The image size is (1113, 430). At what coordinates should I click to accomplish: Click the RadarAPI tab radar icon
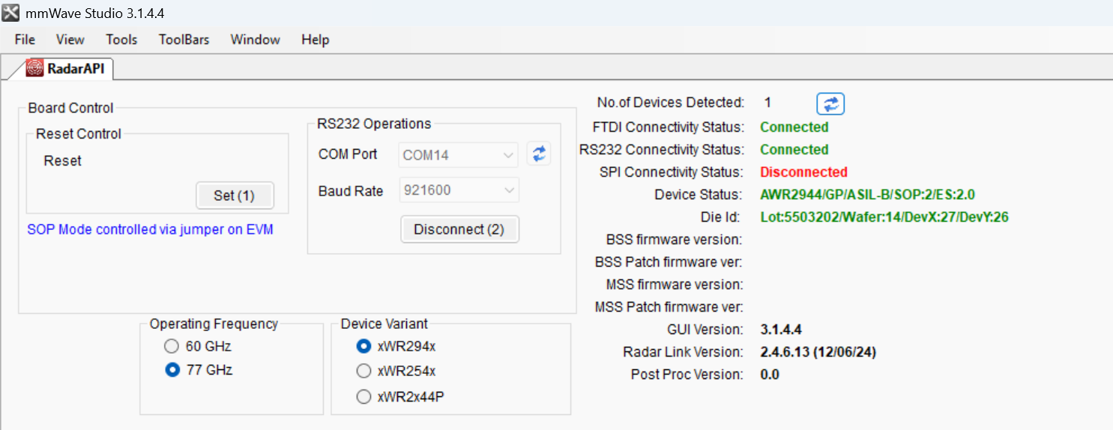click(x=34, y=68)
